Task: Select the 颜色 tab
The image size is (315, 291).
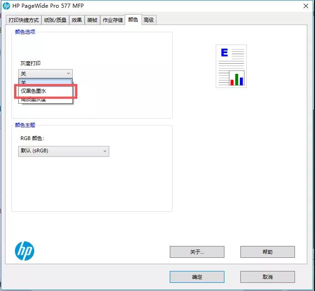Action: (x=133, y=20)
